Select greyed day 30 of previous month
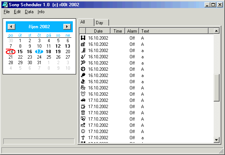 (11, 41)
